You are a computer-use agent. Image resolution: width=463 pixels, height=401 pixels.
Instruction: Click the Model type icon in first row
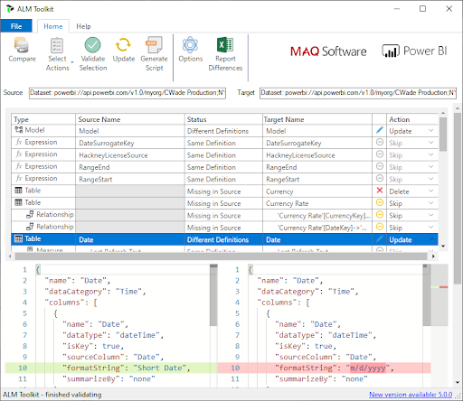tap(19, 130)
